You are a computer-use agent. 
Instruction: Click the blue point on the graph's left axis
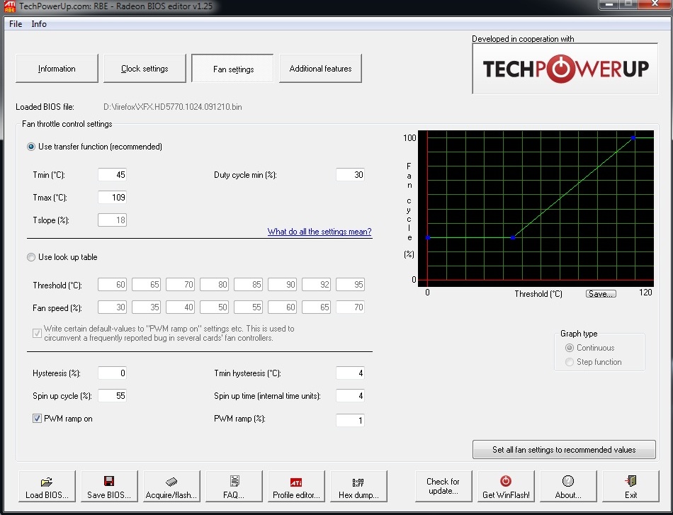[427, 237]
